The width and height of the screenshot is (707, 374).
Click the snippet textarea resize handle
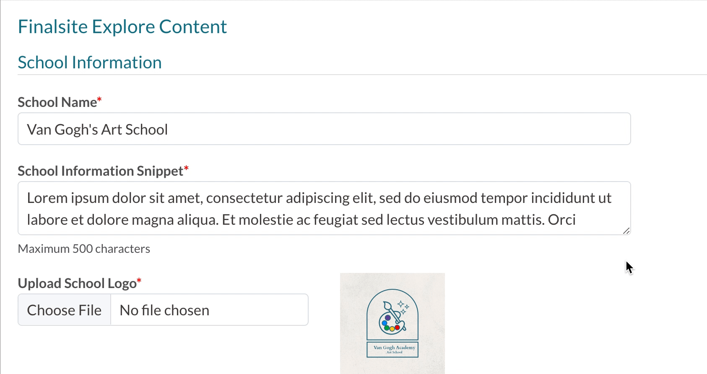[x=626, y=231]
